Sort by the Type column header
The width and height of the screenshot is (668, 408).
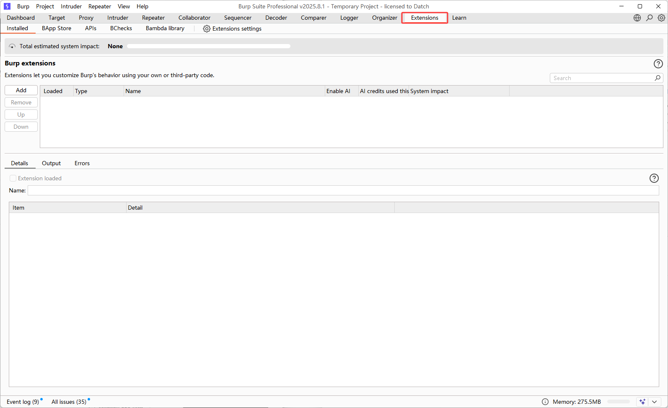pos(98,91)
